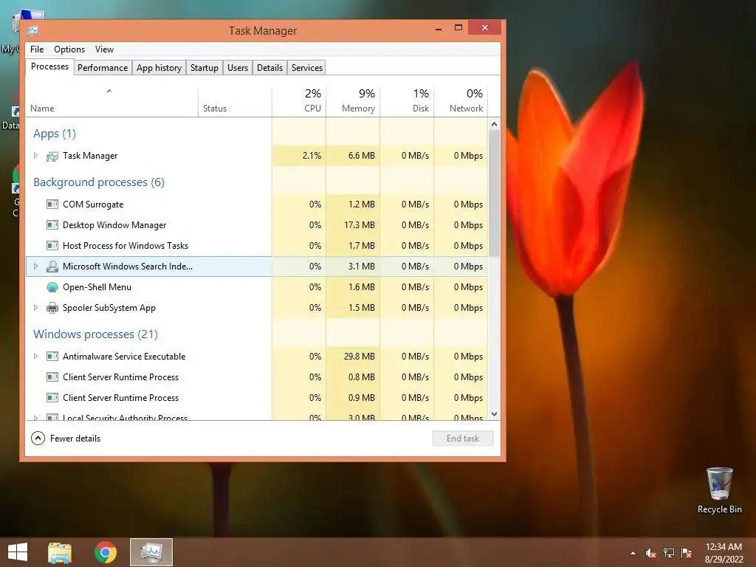Select the Processes tab

pos(49,66)
